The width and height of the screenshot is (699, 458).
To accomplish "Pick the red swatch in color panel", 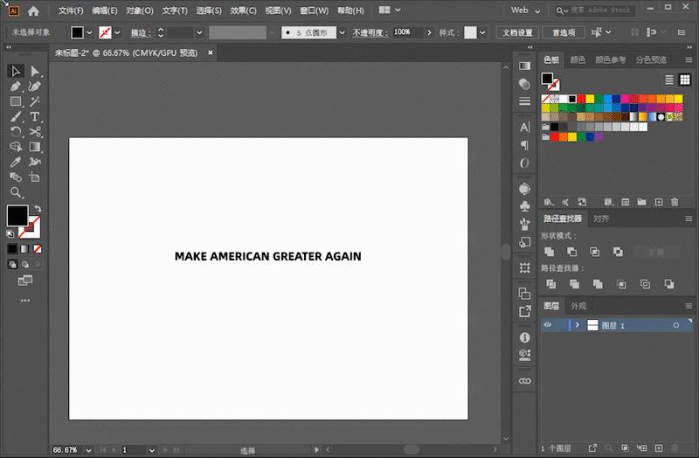I will 581,99.
